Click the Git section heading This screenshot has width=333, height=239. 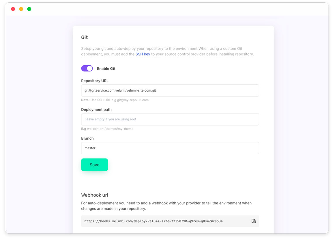[x=84, y=37]
